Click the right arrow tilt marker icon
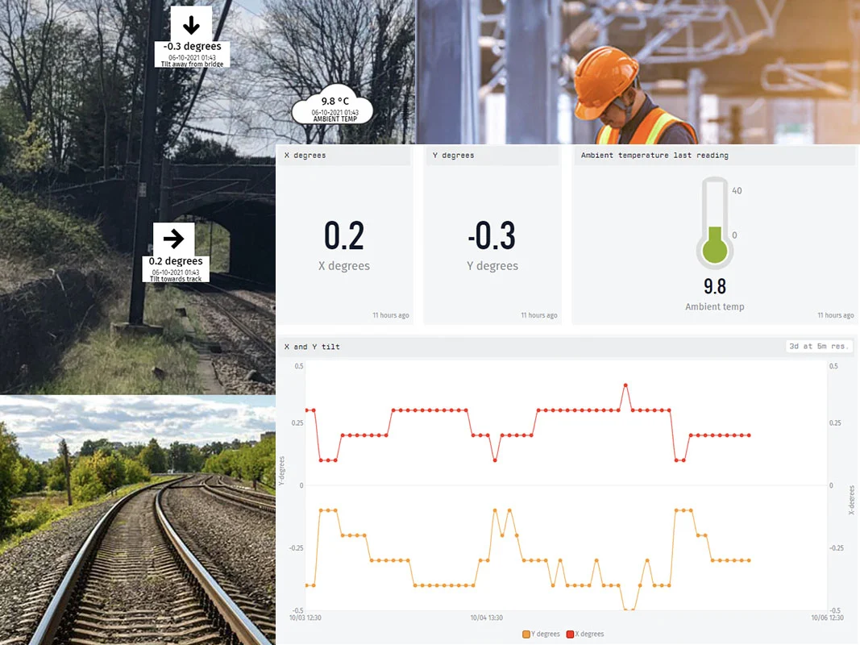This screenshot has height=645, width=860. 174,239
